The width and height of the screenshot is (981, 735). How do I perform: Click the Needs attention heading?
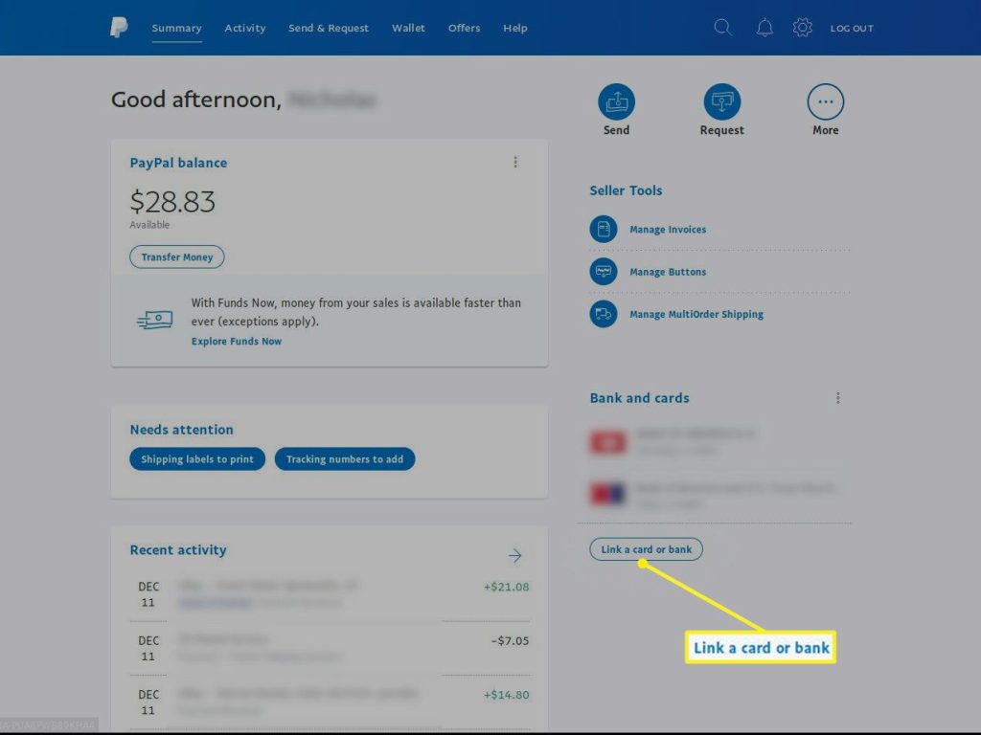pyautogui.click(x=181, y=430)
